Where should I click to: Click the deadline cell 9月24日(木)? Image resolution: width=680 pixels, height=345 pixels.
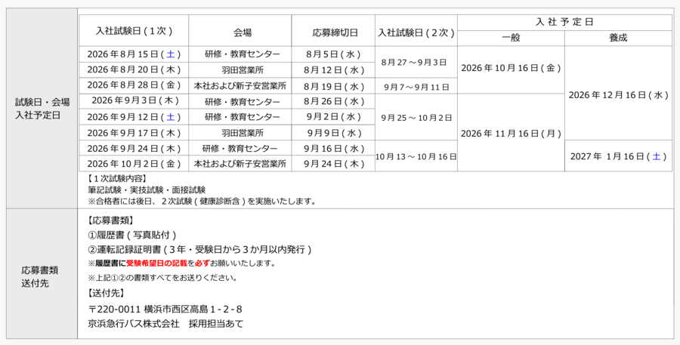point(333,164)
